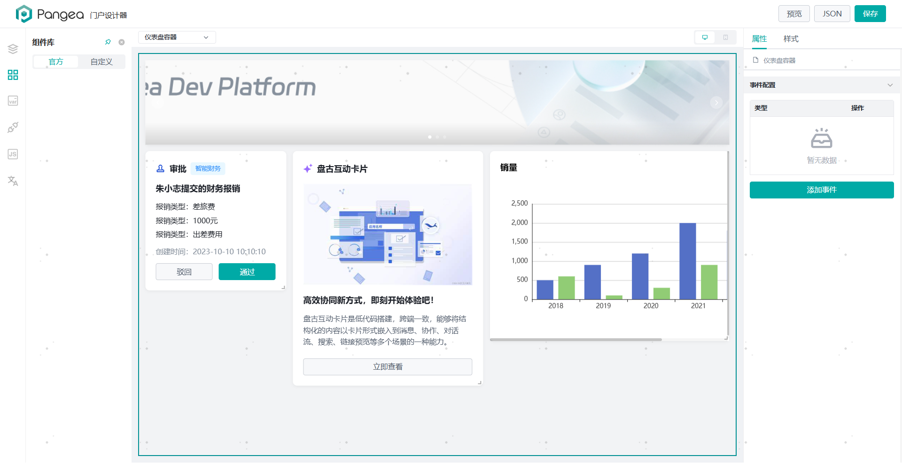This screenshot has height=464, width=902.
Task: Click the JSON button
Action: coord(832,14)
